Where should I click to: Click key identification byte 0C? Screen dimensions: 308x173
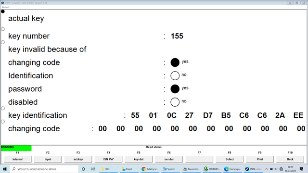pos(172,115)
